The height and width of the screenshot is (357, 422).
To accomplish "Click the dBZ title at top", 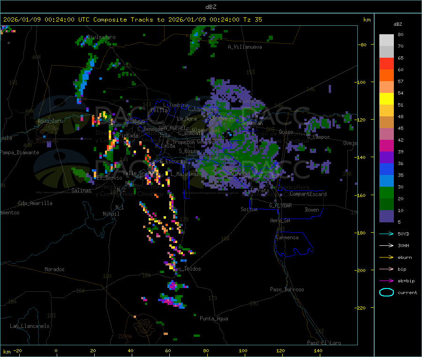I will tap(211, 7).
